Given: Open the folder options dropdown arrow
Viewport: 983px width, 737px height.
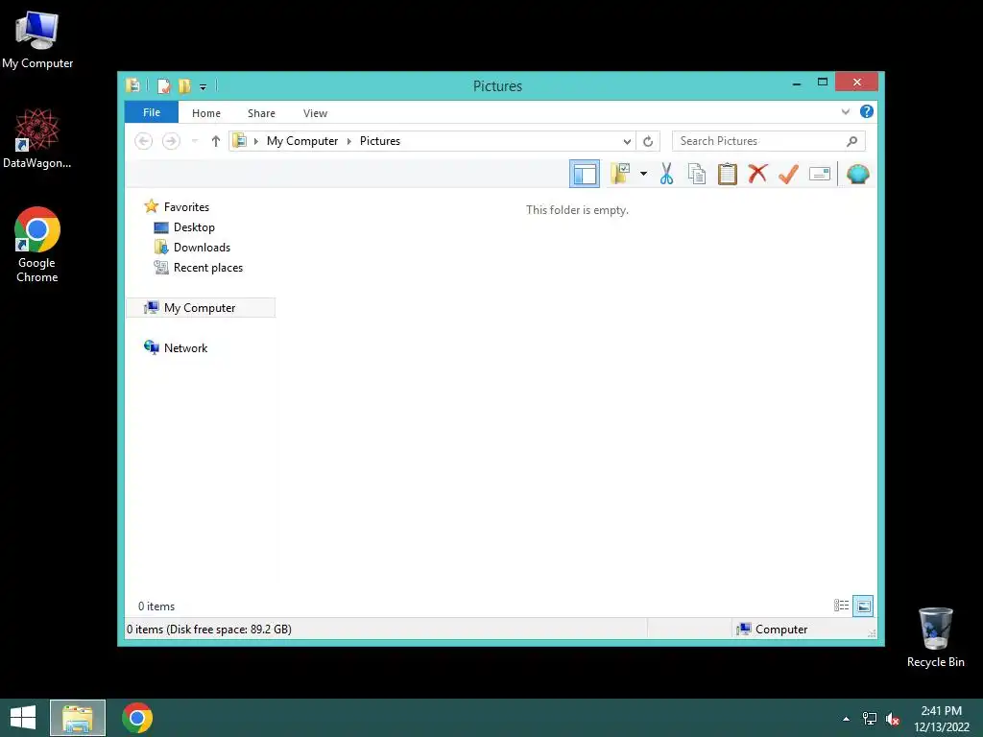Looking at the screenshot, I should tap(643, 174).
